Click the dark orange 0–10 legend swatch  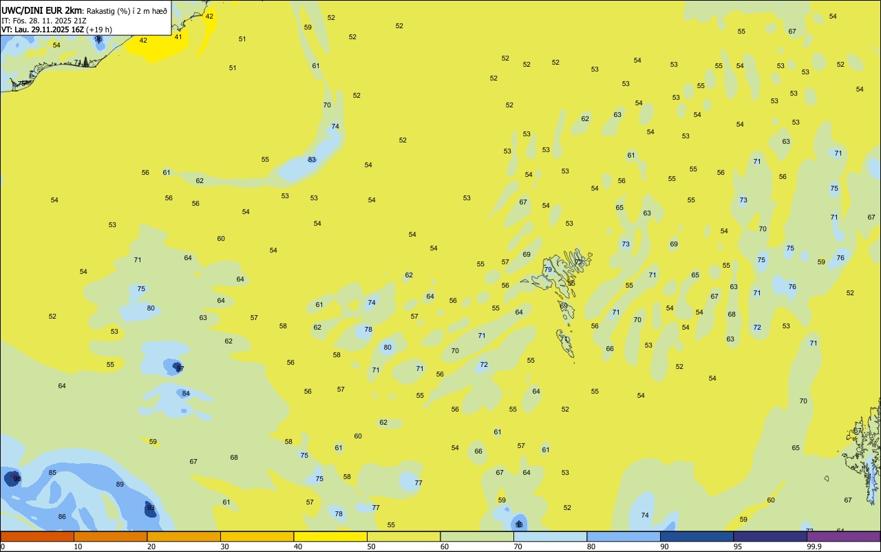click(x=37, y=536)
